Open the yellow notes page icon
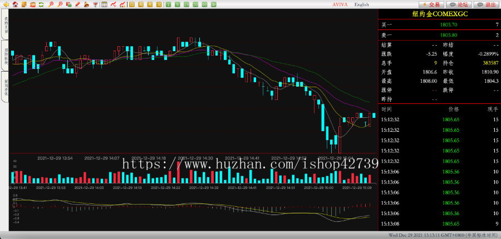This screenshot has width=501, height=239. pos(24,4)
